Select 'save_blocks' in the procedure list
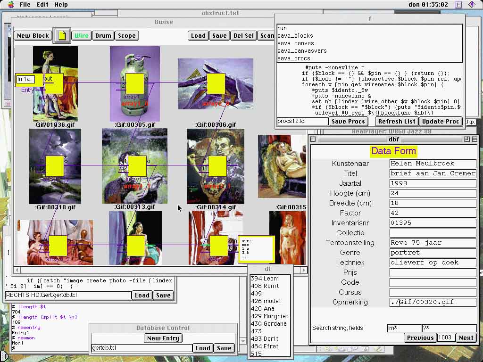The height and width of the screenshot is (362, 483). pos(369,36)
